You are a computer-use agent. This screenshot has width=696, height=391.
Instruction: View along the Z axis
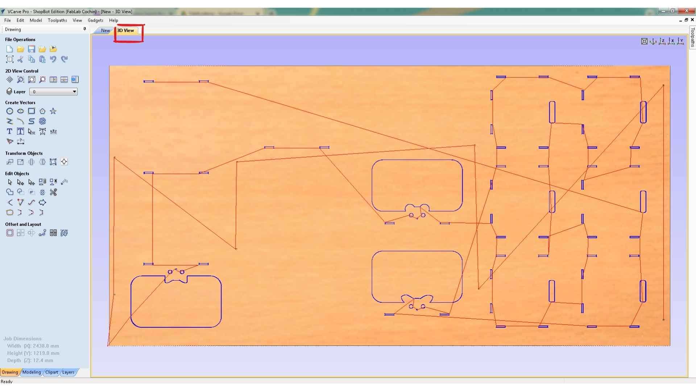pyautogui.click(x=662, y=41)
